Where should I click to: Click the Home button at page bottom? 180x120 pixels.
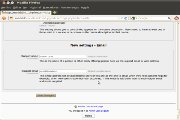(x=88, y=115)
